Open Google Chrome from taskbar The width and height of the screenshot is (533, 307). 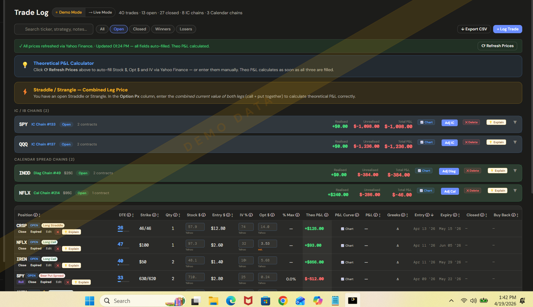click(283, 301)
